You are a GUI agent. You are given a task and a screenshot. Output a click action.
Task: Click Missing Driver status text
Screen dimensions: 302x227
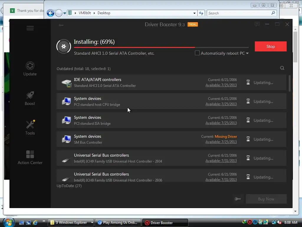(226, 137)
